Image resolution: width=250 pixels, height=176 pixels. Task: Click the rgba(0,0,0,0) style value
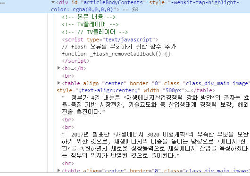(93, 9)
